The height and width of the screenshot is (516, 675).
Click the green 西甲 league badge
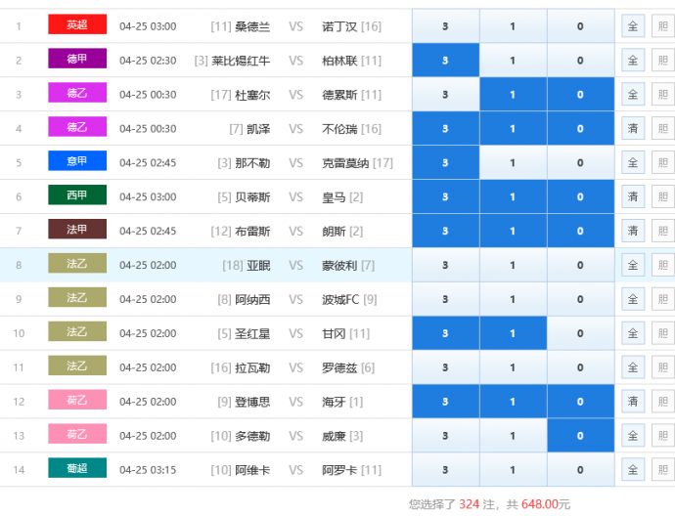pos(77,196)
